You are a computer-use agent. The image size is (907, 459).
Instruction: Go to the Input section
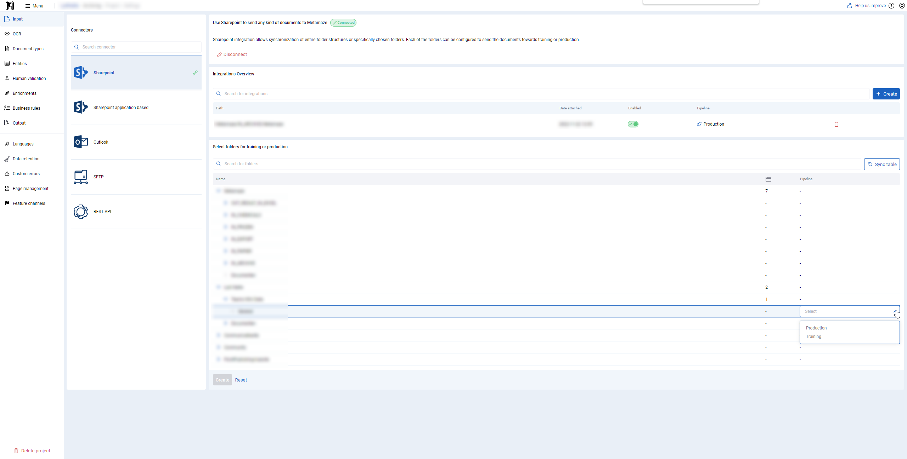[x=32, y=19]
